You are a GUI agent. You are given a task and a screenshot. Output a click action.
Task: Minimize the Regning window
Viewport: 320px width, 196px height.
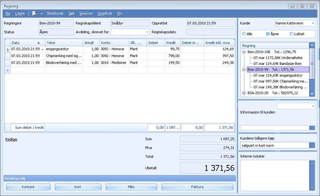[x=292, y=6]
